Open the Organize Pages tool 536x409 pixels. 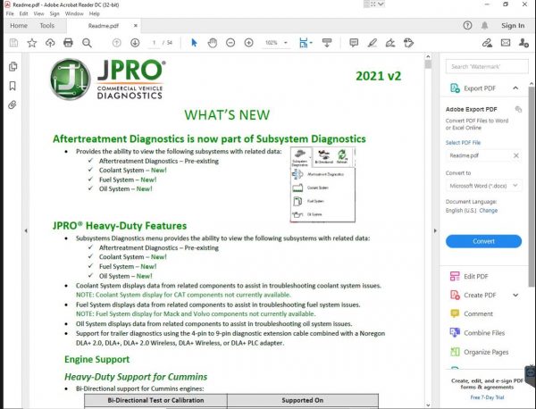pyautogui.click(x=479, y=352)
